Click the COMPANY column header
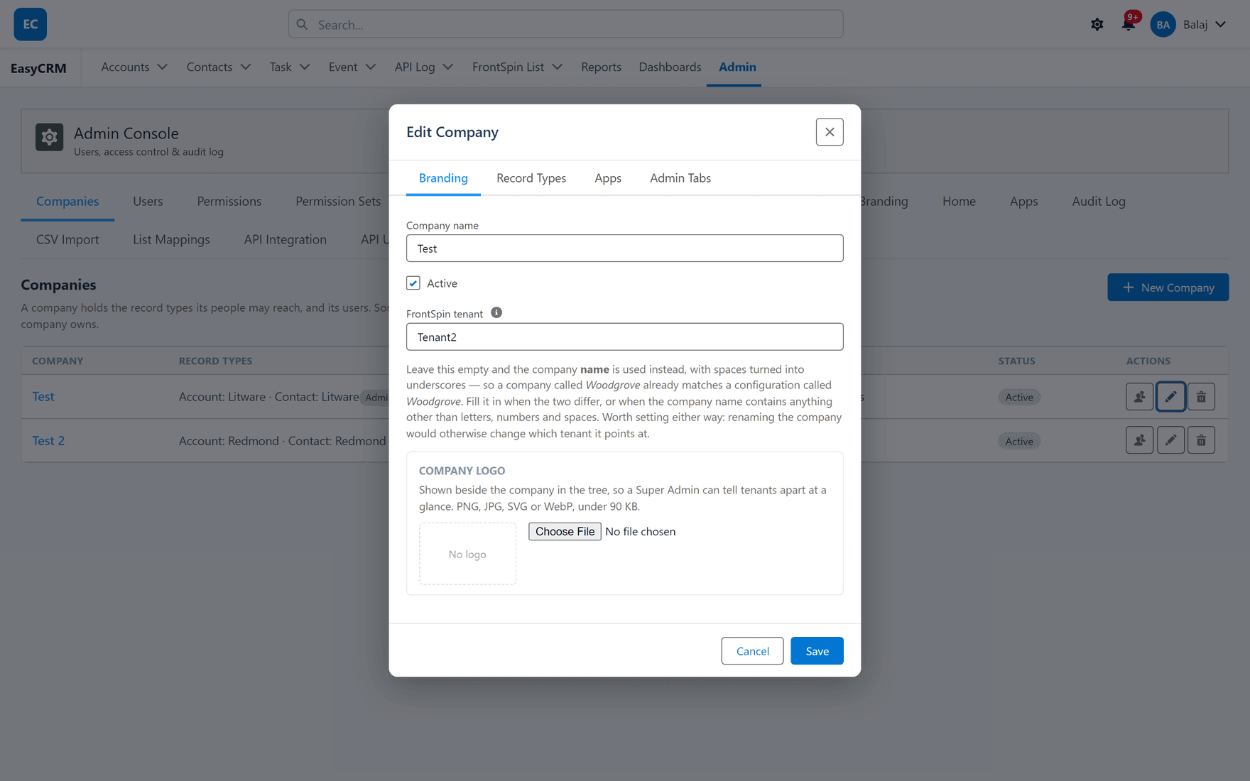 click(58, 361)
